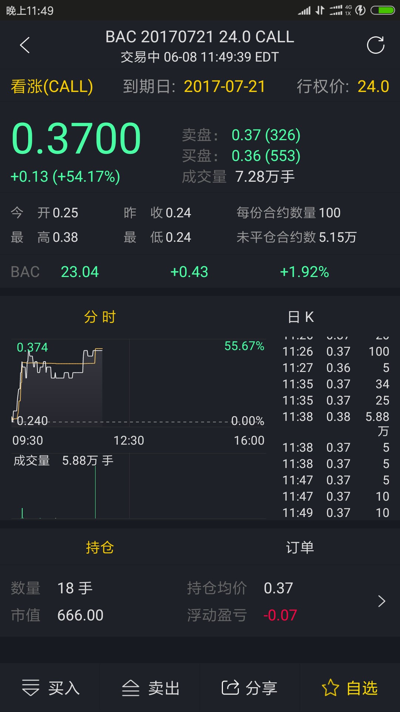Tap the volume bar chart

[x=139, y=489]
